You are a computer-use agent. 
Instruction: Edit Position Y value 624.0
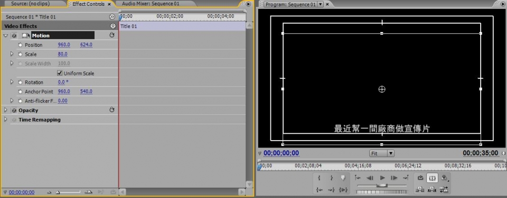coord(86,45)
